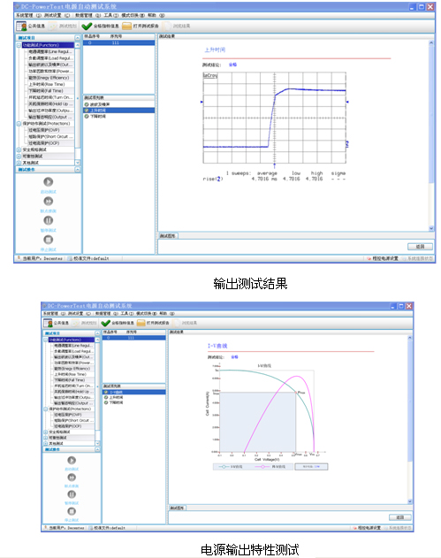Collapse the Protections node in the rise-time window tree

pyautogui.click(x=19, y=124)
